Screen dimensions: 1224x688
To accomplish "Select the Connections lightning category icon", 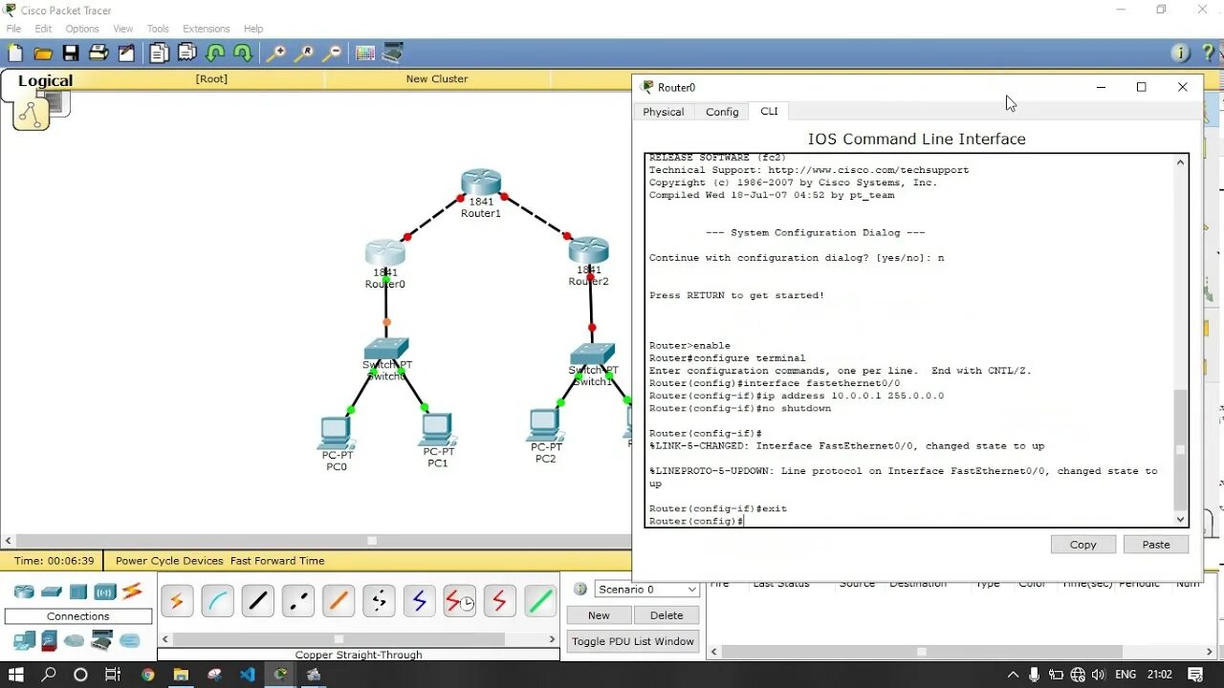I will point(132,591).
